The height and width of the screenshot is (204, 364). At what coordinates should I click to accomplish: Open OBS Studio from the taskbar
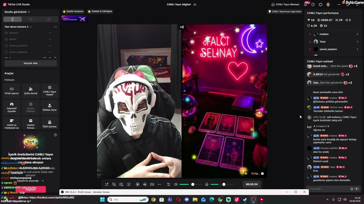[253, 199]
